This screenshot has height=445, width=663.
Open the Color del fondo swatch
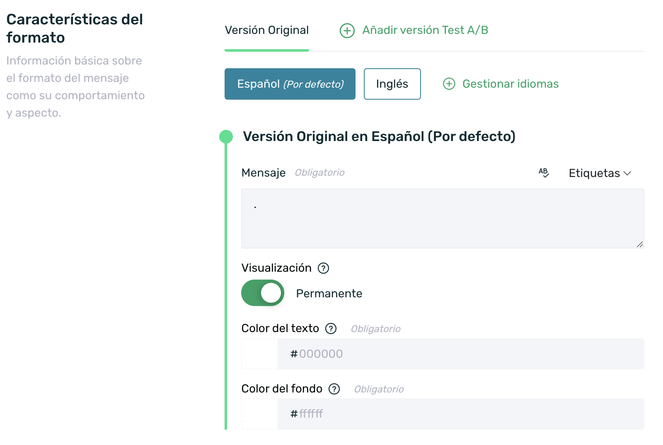260,414
